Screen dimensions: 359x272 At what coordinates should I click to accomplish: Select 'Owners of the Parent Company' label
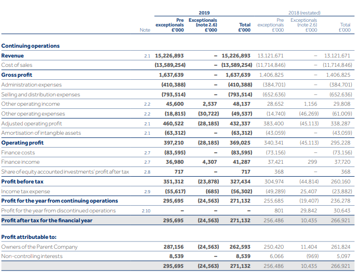point(39,247)
